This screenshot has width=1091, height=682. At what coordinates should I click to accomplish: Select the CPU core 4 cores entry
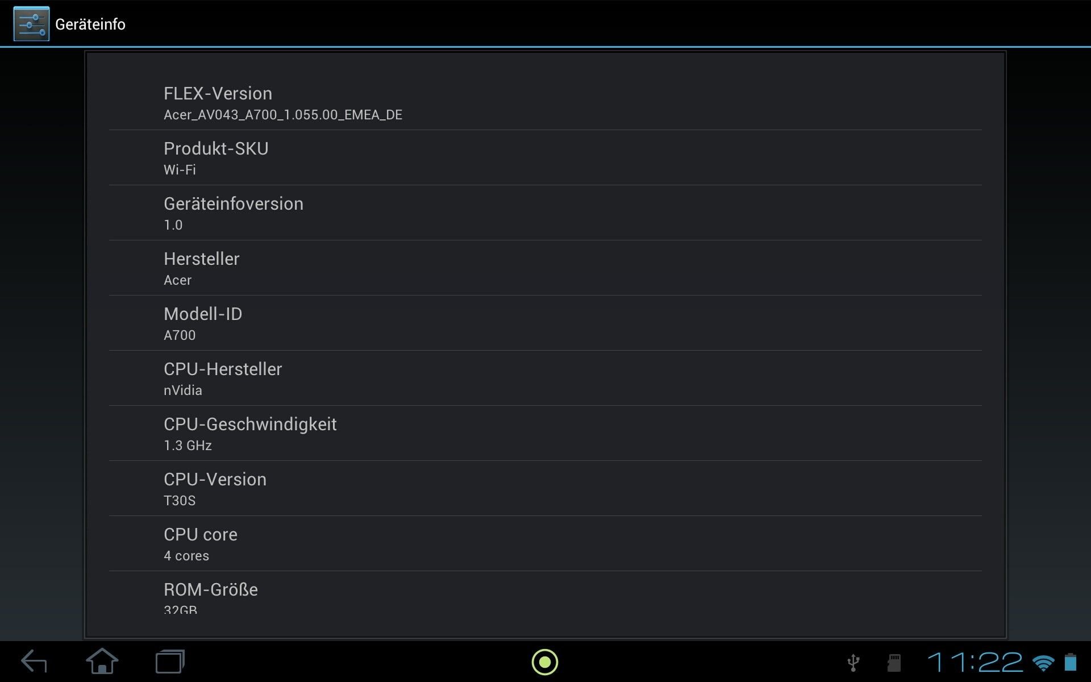click(545, 544)
